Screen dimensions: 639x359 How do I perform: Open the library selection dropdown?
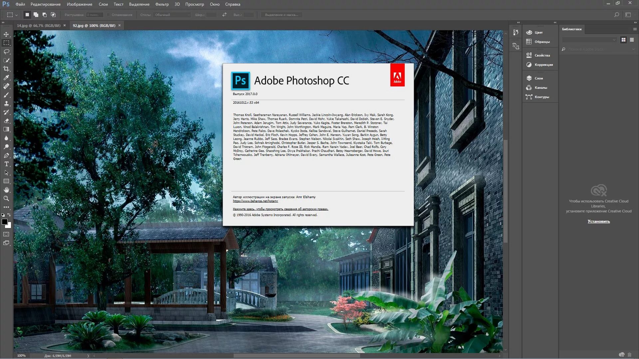(589, 40)
